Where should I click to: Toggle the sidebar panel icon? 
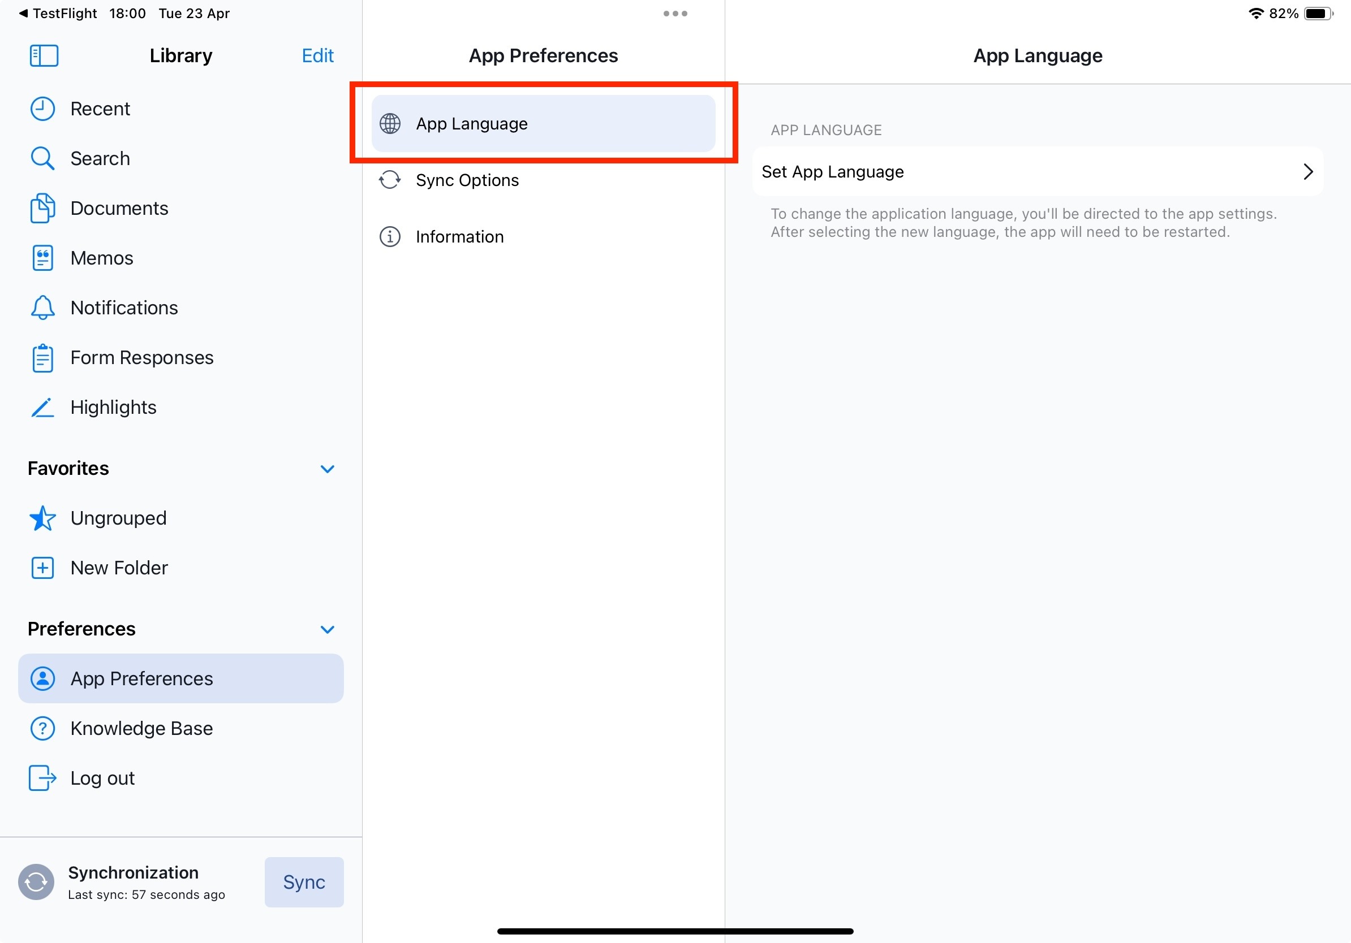tap(44, 56)
